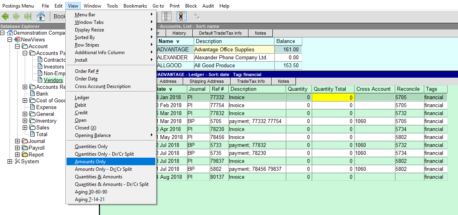The image size is (458, 215).
Task: Click the first green forward arrow
Action: click(16, 16)
